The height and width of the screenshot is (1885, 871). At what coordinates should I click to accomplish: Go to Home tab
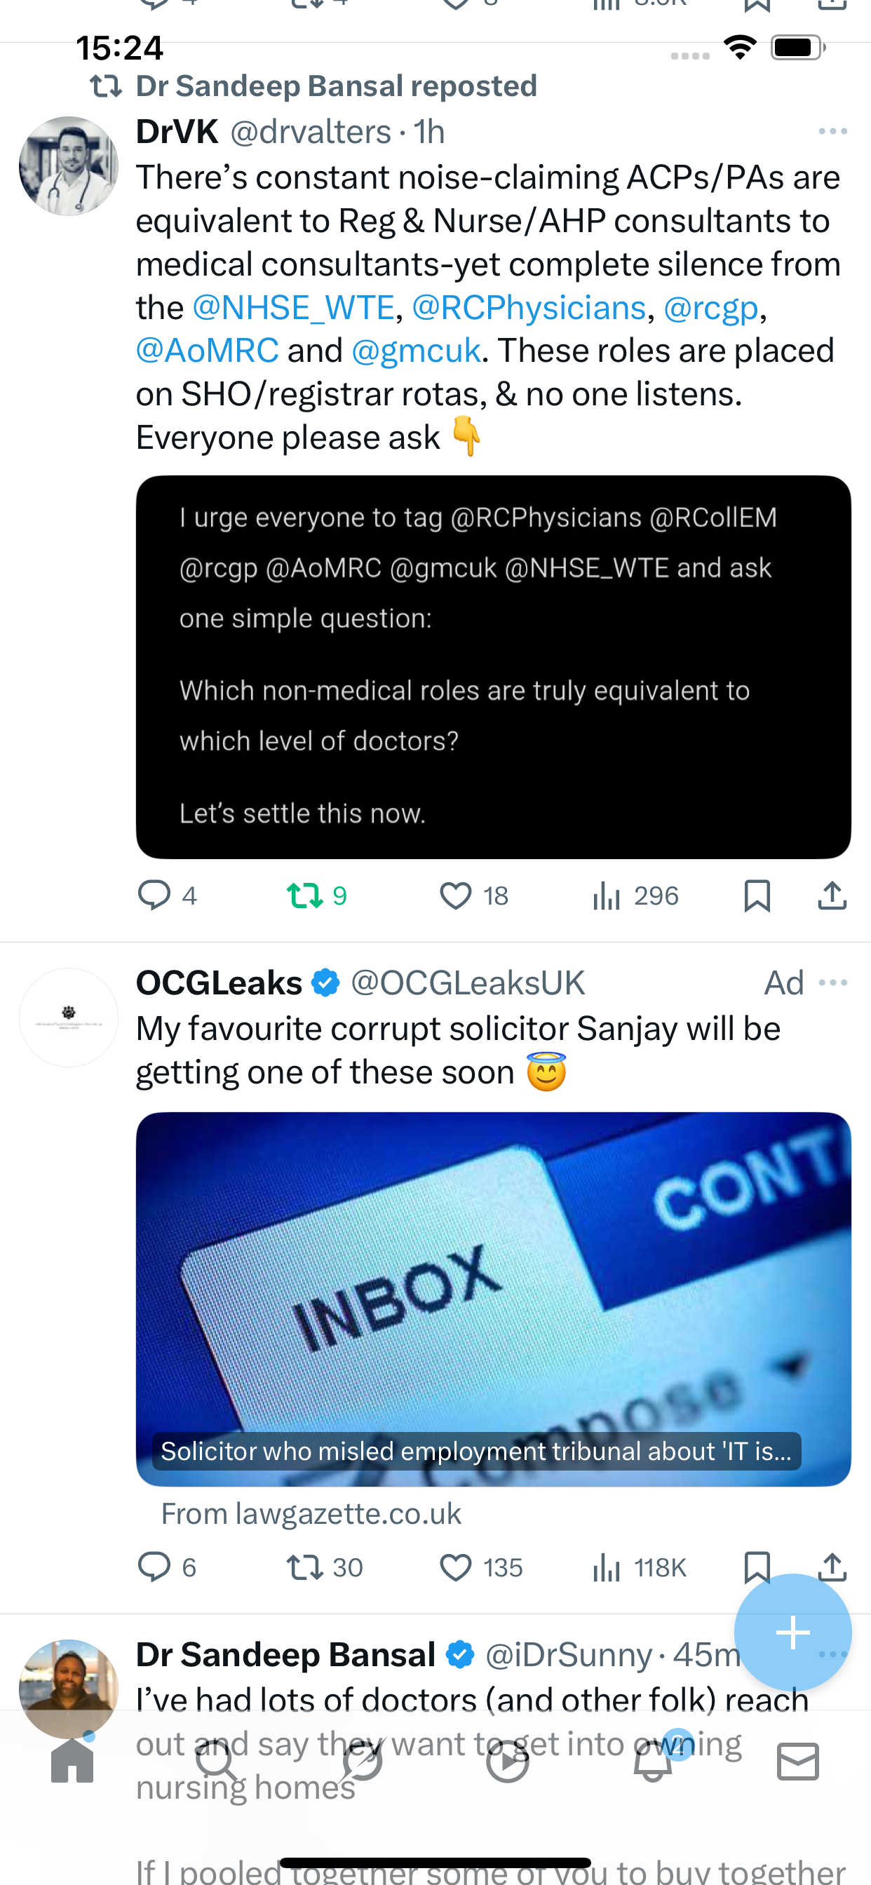click(x=72, y=1762)
